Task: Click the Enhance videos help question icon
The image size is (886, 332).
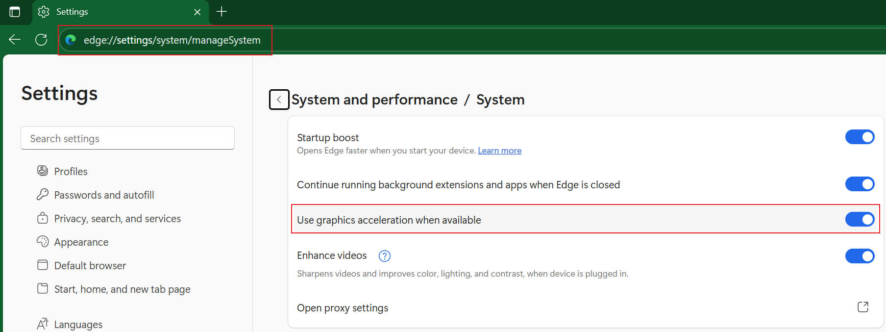Action: click(x=385, y=256)
